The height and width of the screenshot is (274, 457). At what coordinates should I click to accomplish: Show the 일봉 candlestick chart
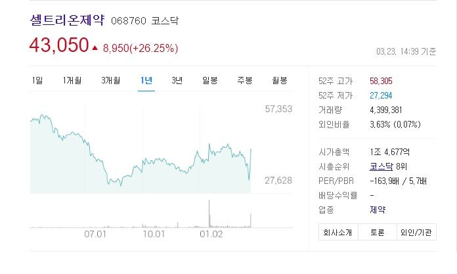pyautogui.click(x=210, y=80)
